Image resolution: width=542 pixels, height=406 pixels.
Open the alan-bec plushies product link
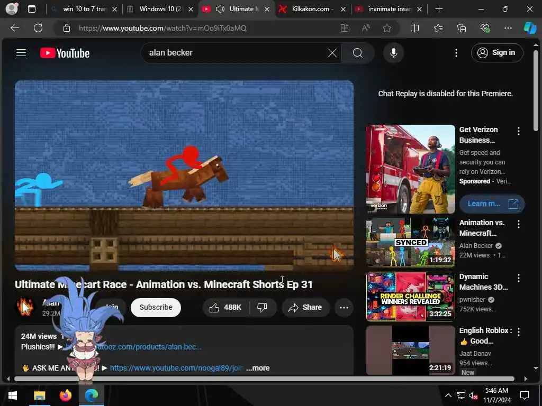(149, 347)
